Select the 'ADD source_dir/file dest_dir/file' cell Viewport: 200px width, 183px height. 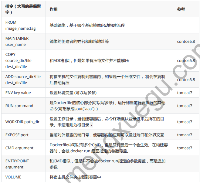click(23, 80)
